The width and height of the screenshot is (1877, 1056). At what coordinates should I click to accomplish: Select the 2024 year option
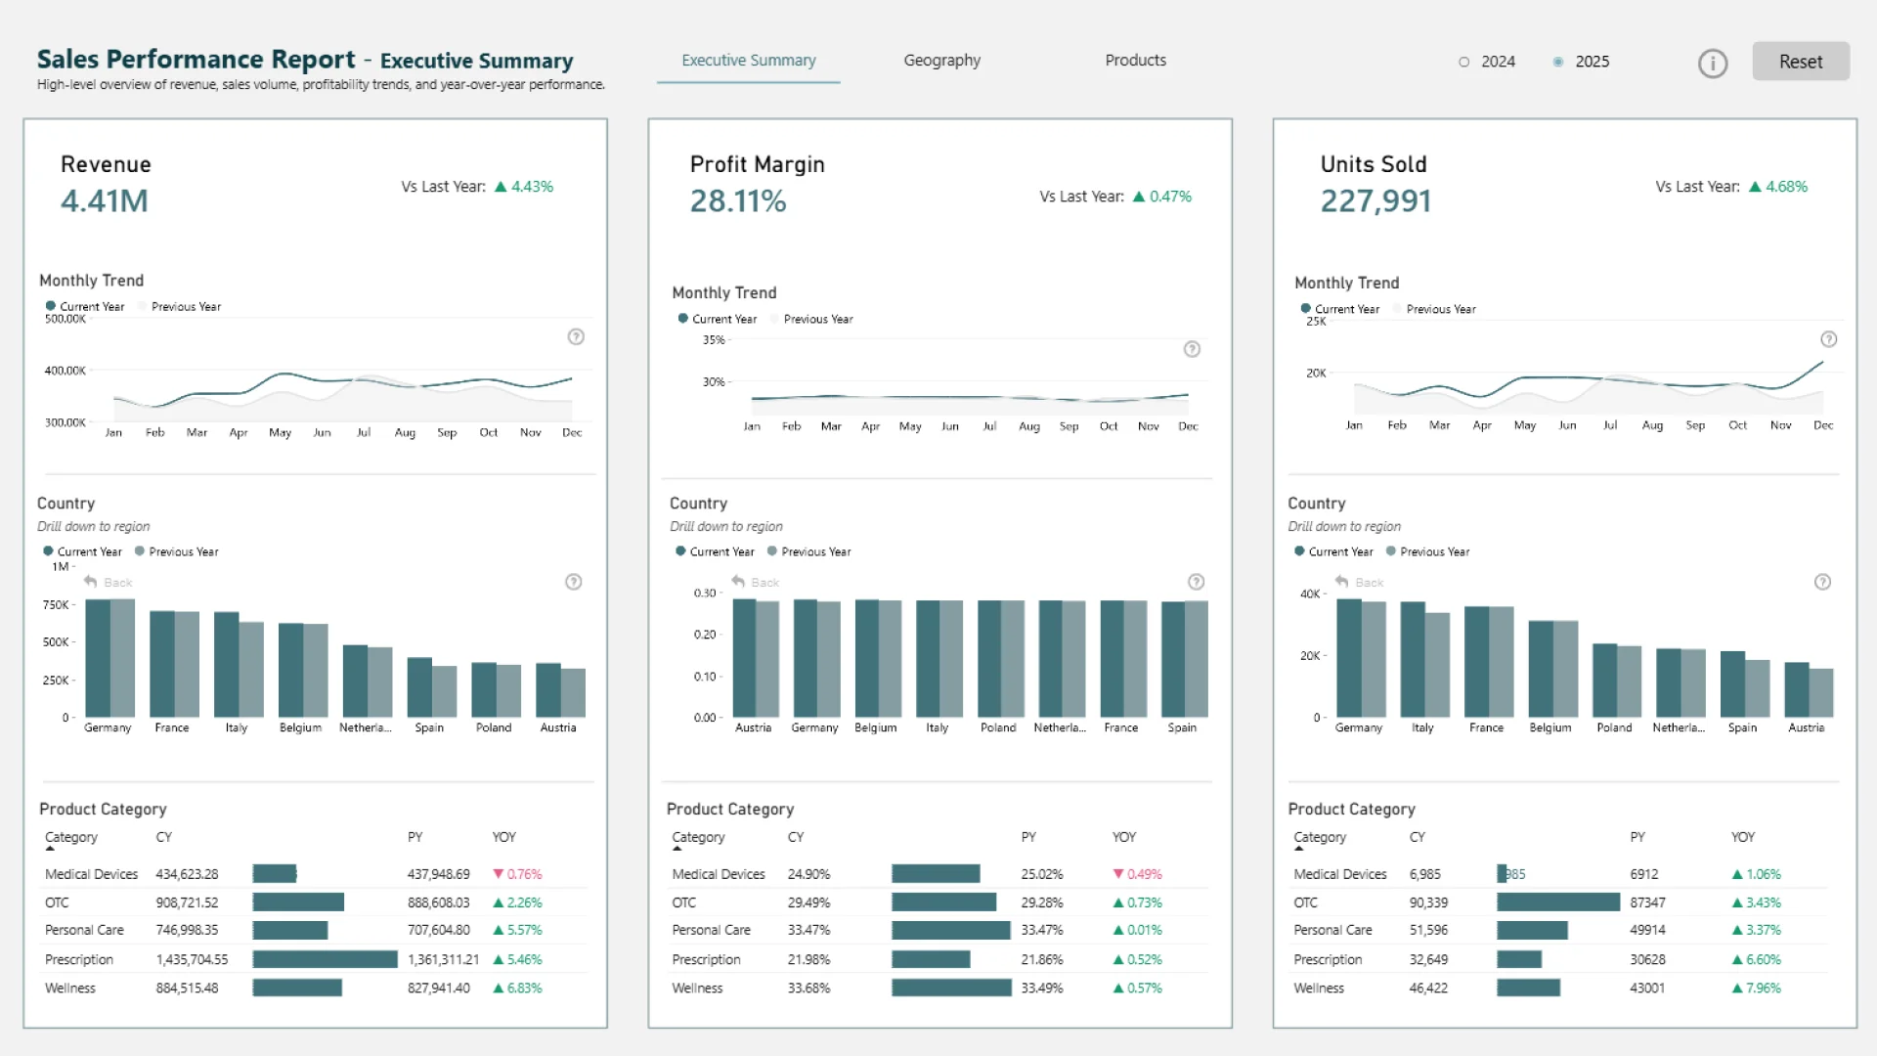coord(1464,62)
